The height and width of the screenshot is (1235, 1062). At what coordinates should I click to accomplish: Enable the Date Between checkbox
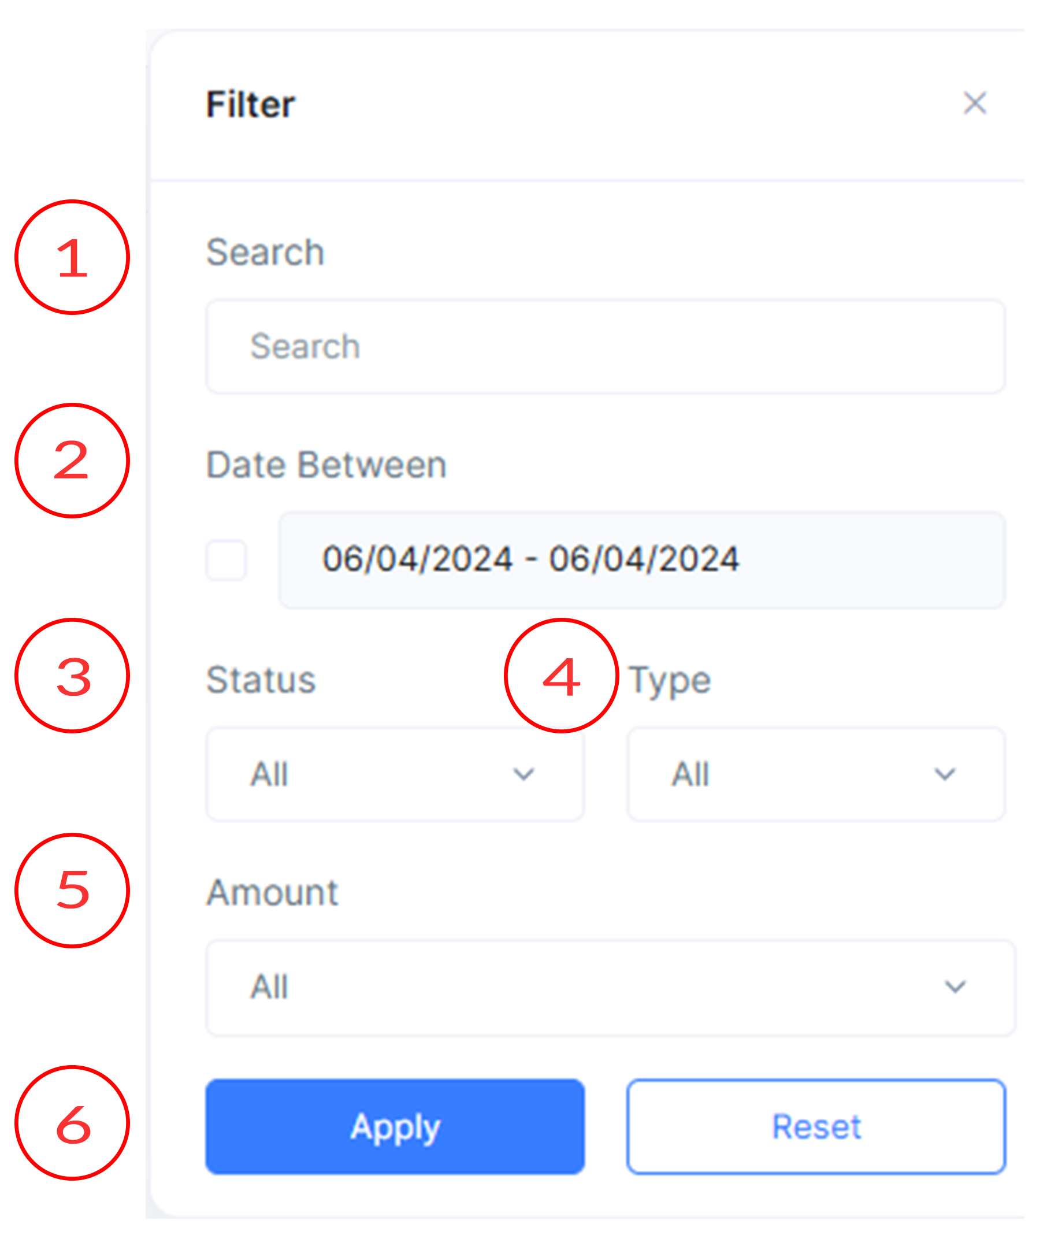coord(226,559)
